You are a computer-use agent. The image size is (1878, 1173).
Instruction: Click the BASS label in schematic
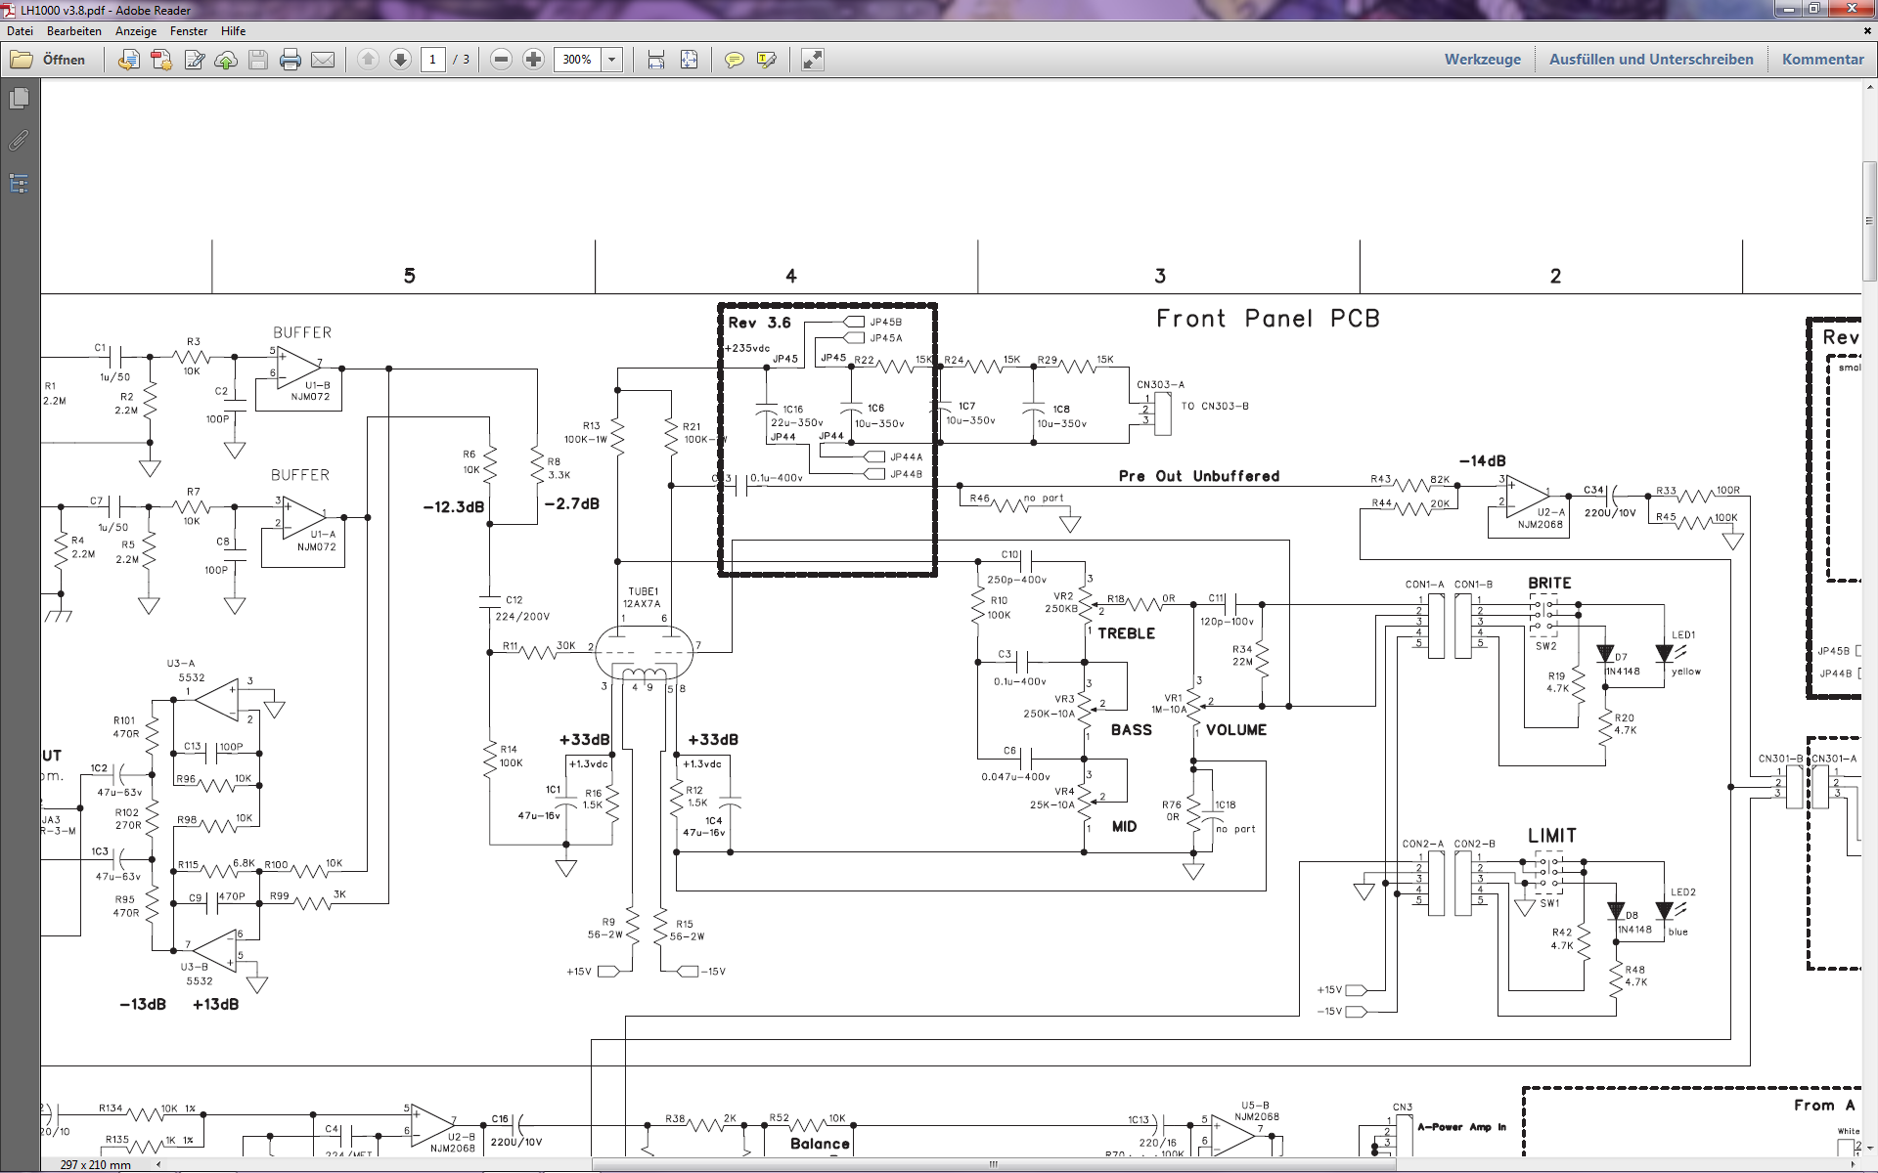click(1131, 730)
